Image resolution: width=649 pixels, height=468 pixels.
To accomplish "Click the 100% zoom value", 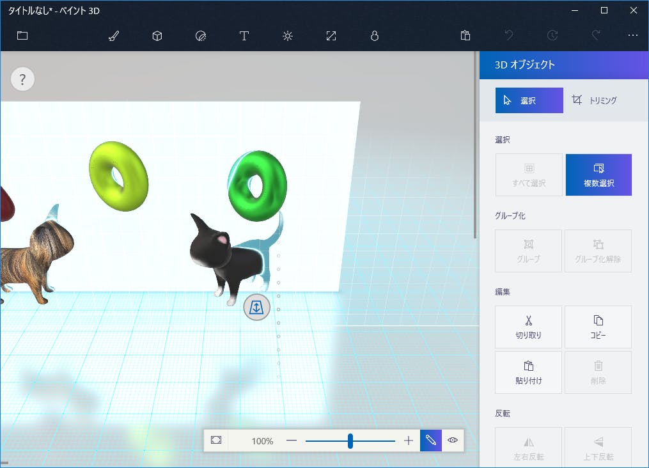I will (x=262, y=441).
